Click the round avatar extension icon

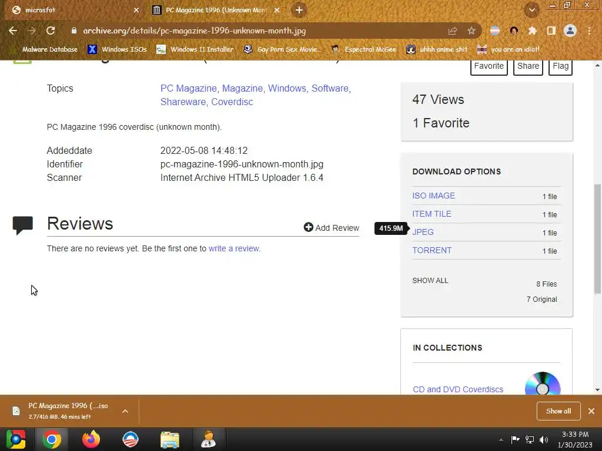[514, 31]
